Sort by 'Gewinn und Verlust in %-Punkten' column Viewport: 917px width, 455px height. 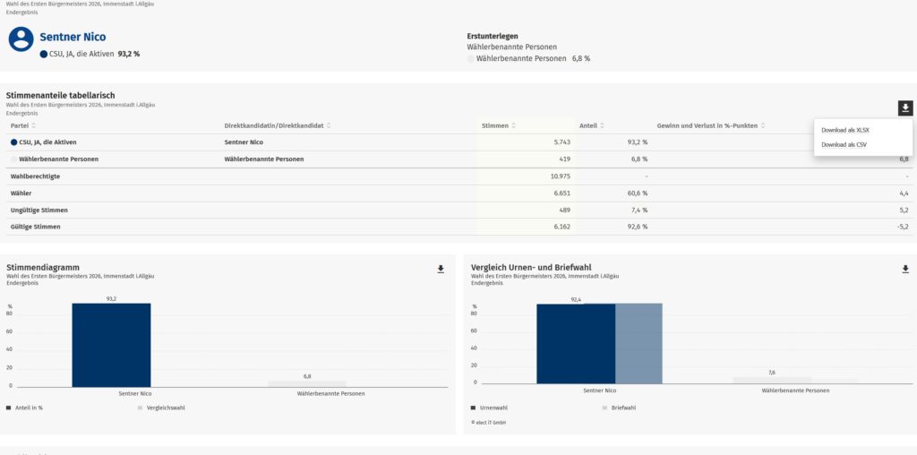(711, 125)
